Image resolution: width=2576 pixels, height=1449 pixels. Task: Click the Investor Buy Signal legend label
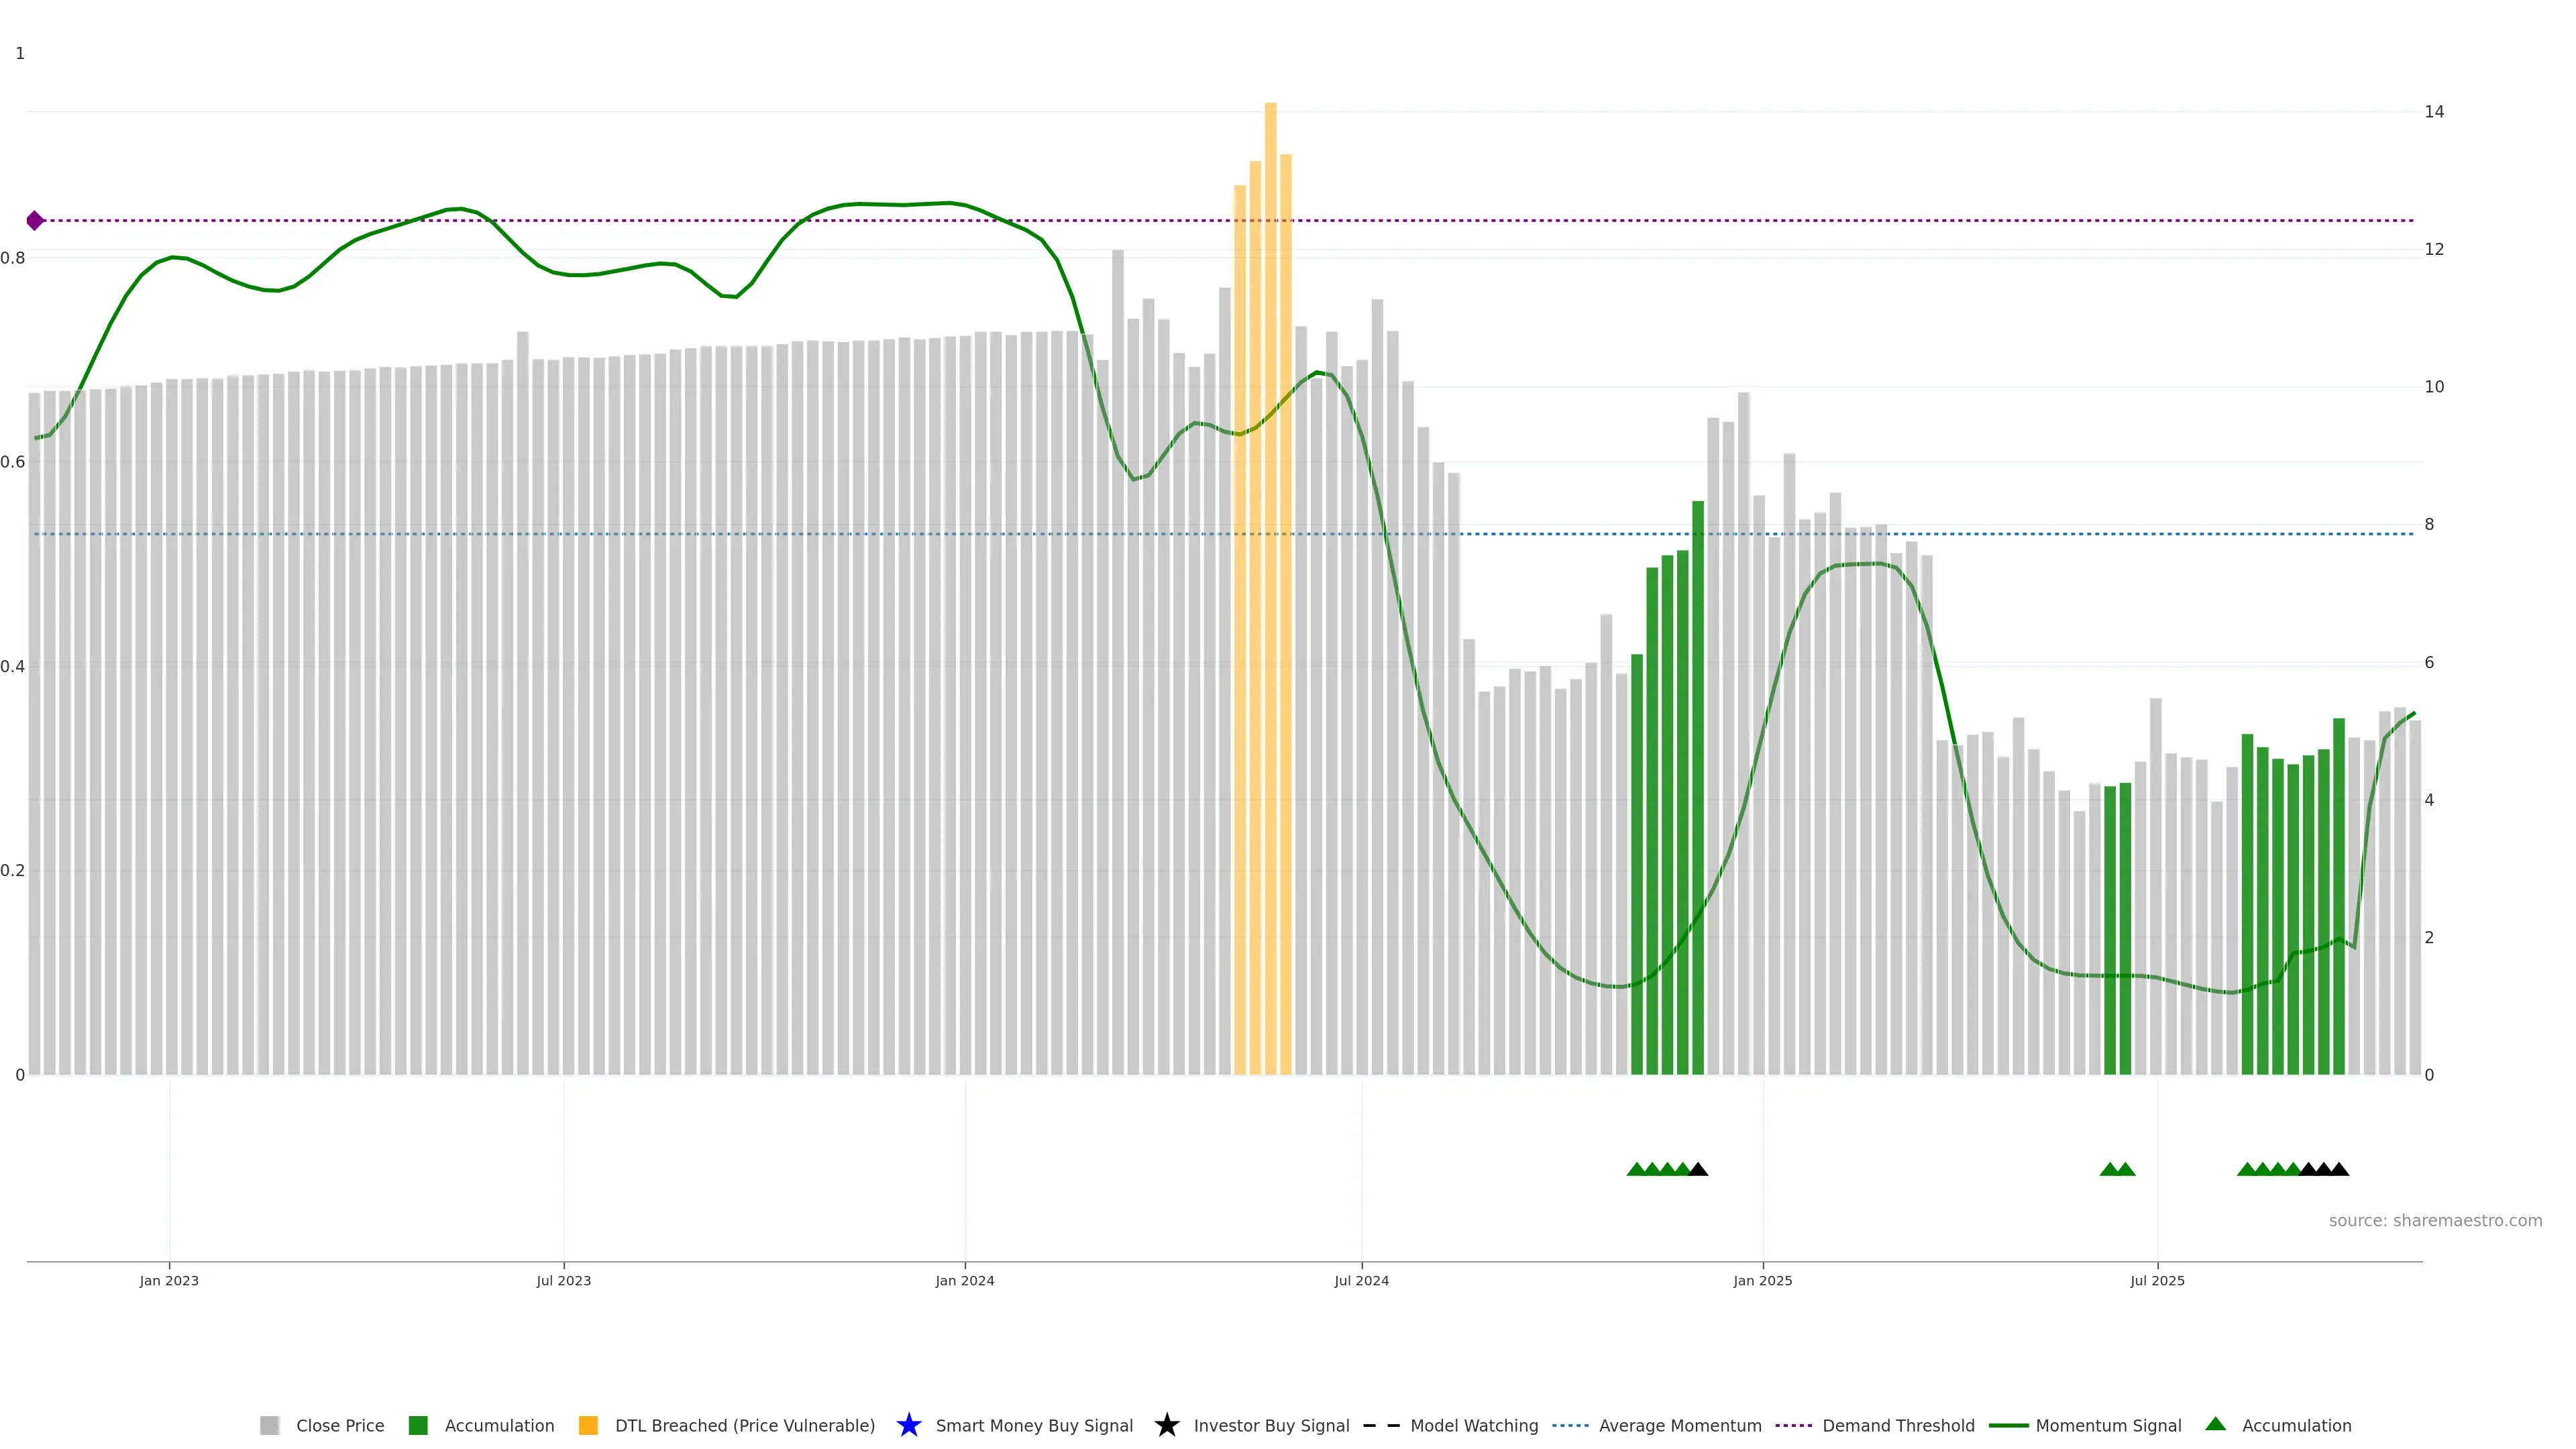(x=1271, y=1425)
